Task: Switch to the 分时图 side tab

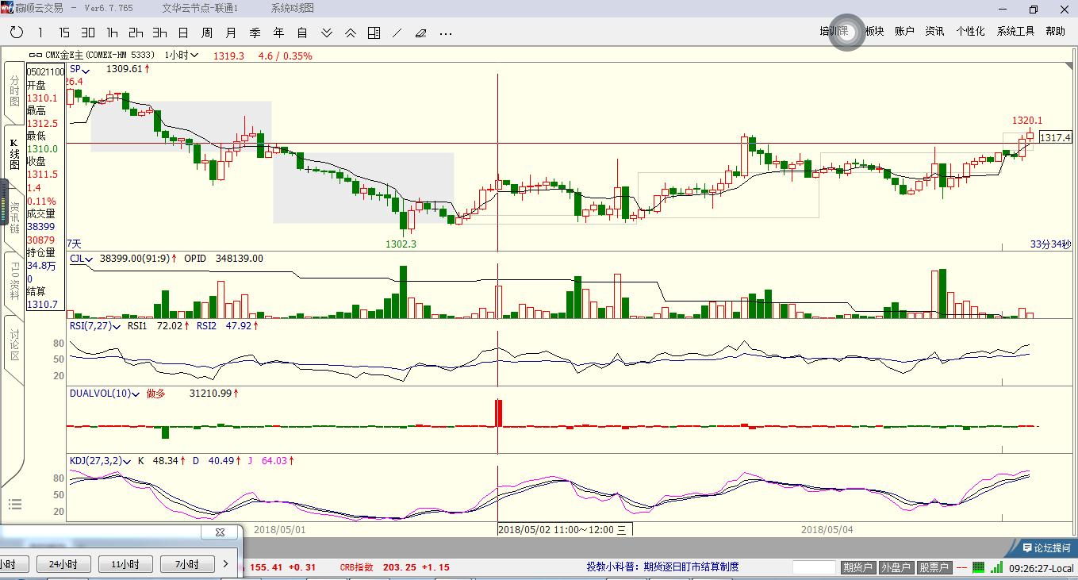Action: 14,91
